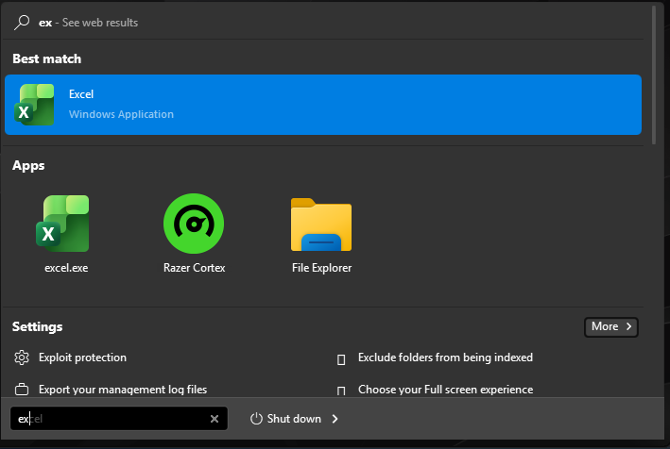Click the Shut down text label
Screen dimensions: 670x449
point(294,419)
